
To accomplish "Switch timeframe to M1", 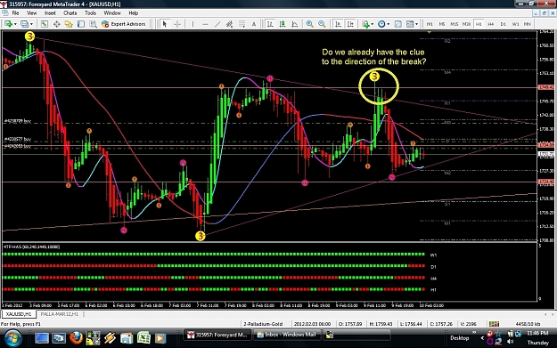I will click(430, 24).
